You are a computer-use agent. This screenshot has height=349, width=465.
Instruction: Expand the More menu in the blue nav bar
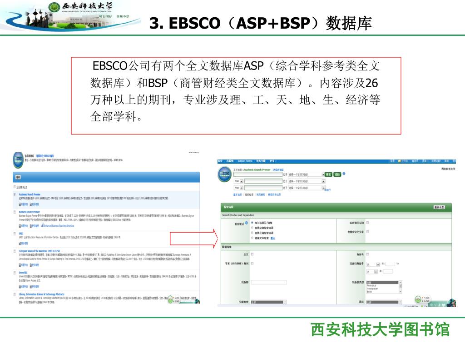tap(273, 161)
